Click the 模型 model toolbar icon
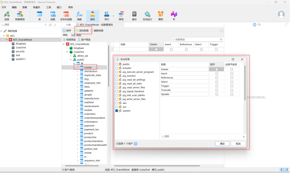This screenshot has width=290, height=173. pyautogui.click(x=161, y=15)
